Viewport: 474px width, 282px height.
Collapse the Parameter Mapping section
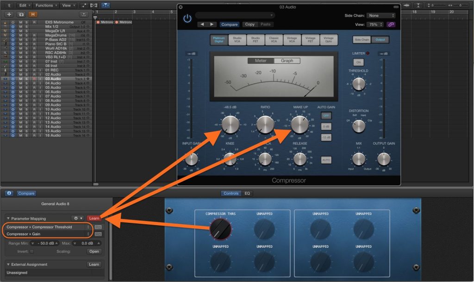coord(8,218)
